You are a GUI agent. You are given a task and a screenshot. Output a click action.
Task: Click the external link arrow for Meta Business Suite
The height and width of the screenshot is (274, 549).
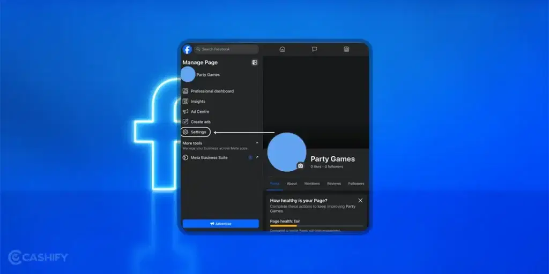pos(257,157)
